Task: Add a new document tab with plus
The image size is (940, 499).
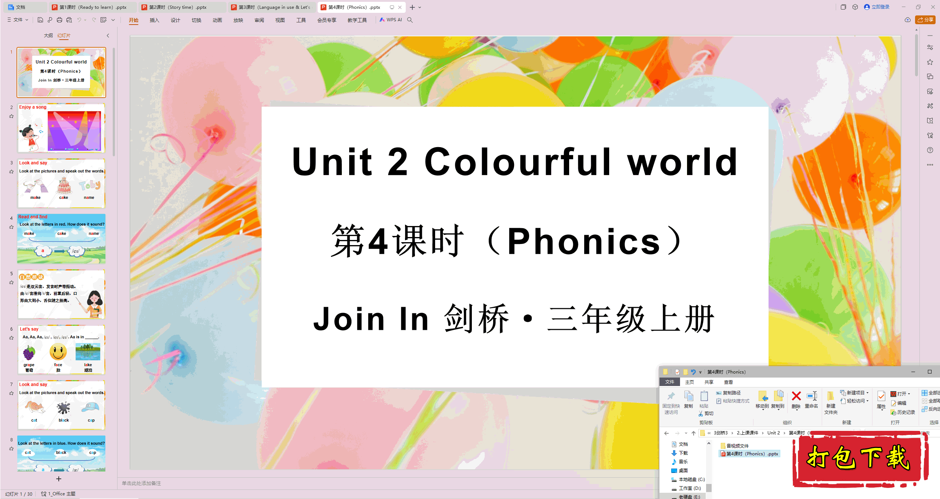Action: point(412,7)
